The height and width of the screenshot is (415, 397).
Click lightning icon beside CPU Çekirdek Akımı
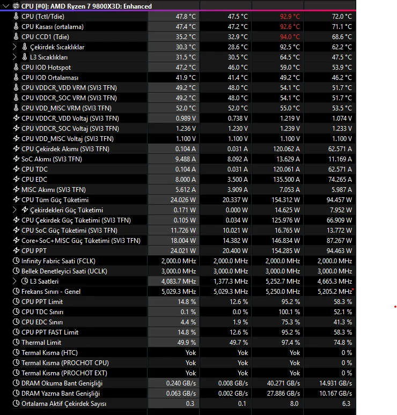pos(16,149)
